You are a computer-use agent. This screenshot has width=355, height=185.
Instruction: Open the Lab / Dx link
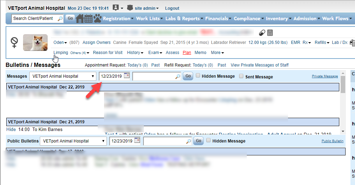tap(340, 43)
